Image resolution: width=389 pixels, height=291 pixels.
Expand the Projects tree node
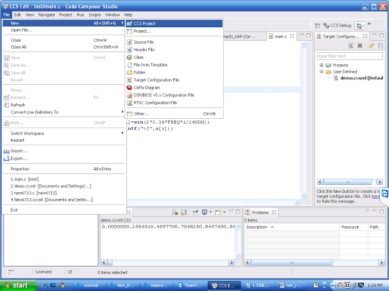click(322, 65)
